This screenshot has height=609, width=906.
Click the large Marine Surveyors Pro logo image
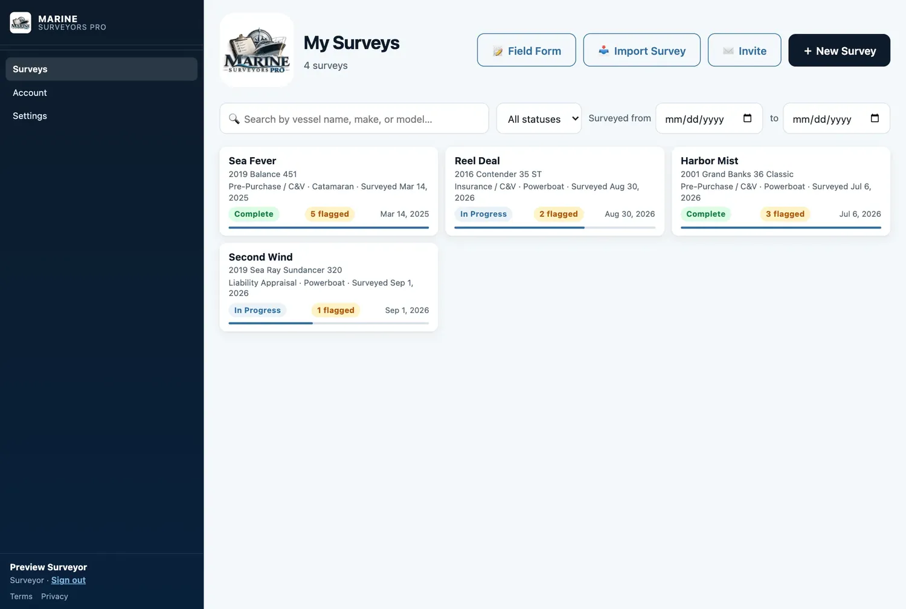(257, 50)
